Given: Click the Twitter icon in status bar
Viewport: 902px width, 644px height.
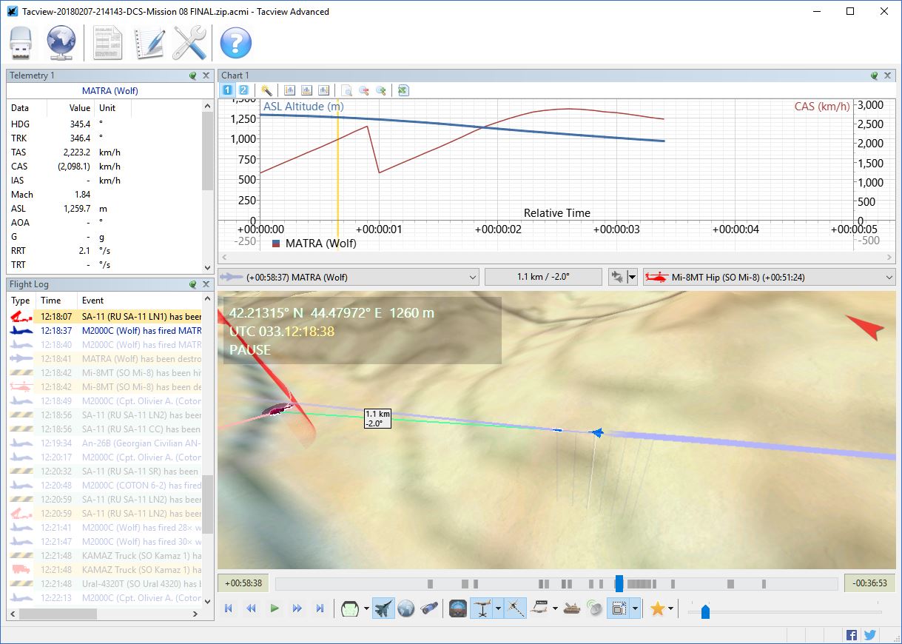Looking at the screenshot, I should tap(869, 635).
